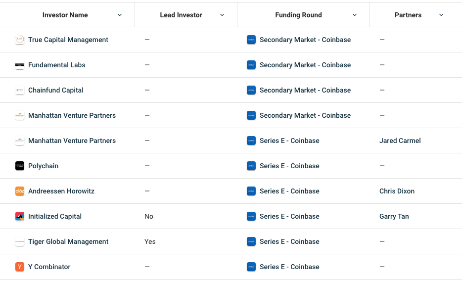Expand the Lead Investor column menu
The image size is (462, 283).
tap(222, 15)
